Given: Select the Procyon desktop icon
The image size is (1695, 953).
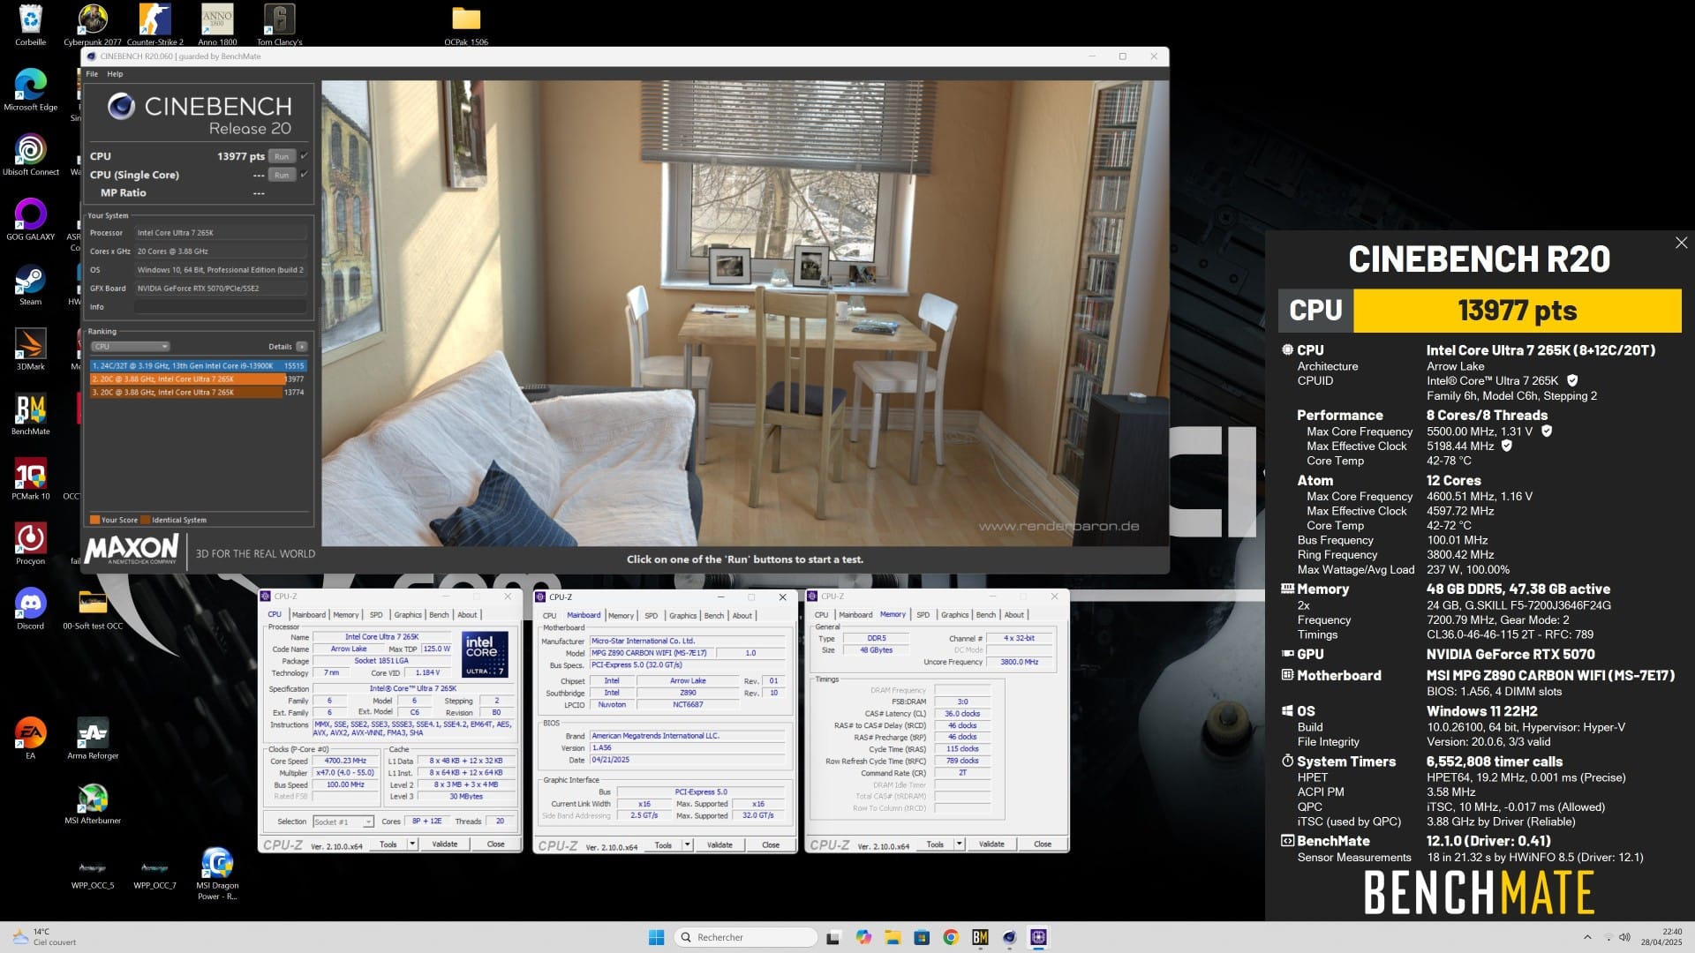Looking at the screenshot, I should [x=30, y=543].
